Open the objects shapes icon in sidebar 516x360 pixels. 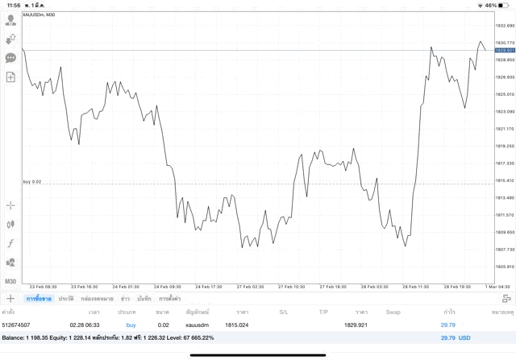pos(10,262)
